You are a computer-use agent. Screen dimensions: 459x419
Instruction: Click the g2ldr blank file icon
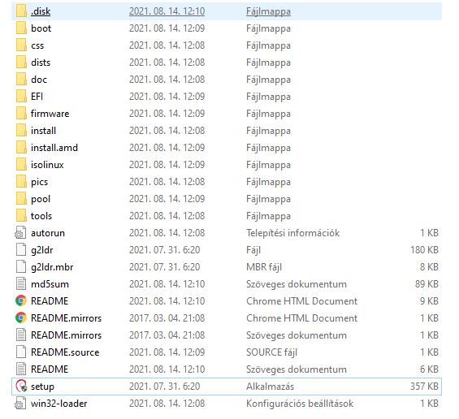click(x=21, y=250)
